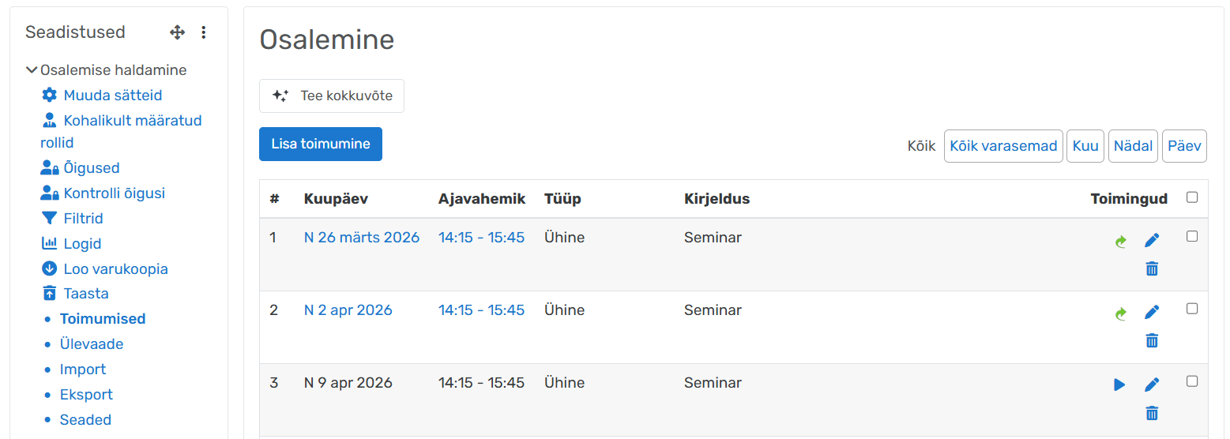The height and width of the screenshot is (439, 1230).
Task: Collapse the Osalemise haldamine tree
Action: [x=32, y=70]
